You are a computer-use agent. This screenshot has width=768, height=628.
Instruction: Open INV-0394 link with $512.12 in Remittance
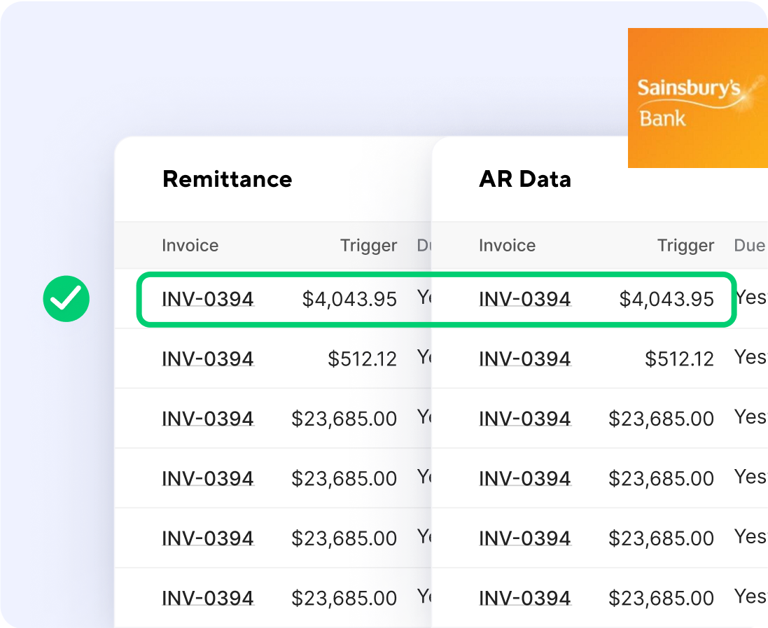[x=208, y=358]
